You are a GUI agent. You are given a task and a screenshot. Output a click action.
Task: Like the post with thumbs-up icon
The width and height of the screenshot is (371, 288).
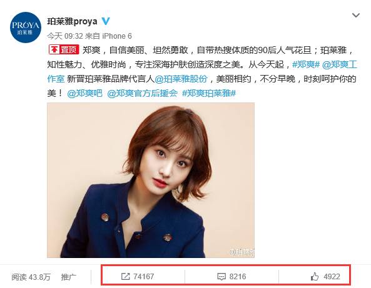315,276
